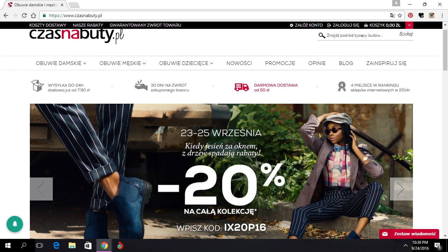The width and height of the screenshot is (448, 252).
Task: Open the Nowości menu item
Action: tap(239, 63)
